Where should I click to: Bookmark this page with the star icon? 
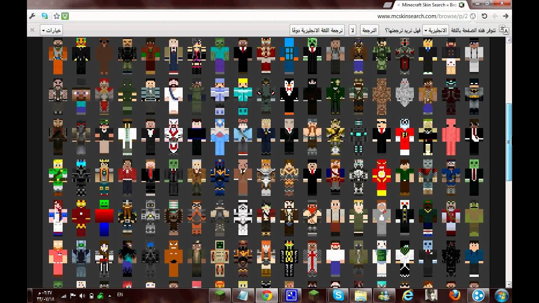56,16
